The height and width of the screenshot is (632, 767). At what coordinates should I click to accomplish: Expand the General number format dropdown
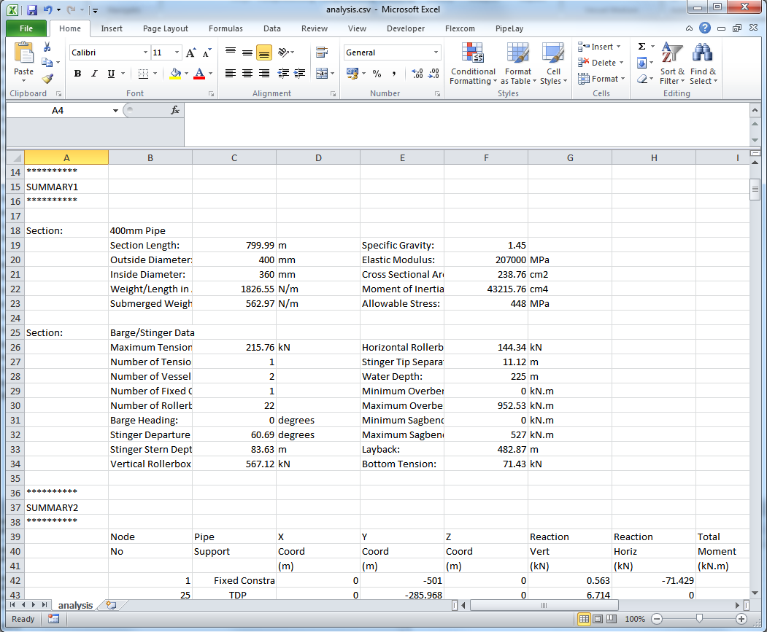436,52
